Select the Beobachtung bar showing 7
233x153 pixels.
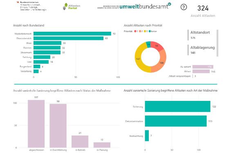point(147,136)
